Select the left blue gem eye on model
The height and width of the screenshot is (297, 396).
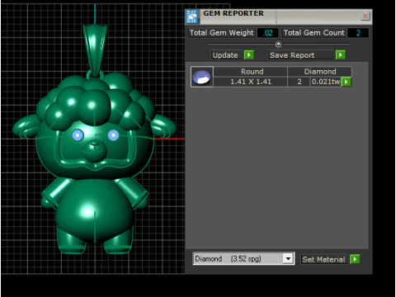[x=78, y=135]
